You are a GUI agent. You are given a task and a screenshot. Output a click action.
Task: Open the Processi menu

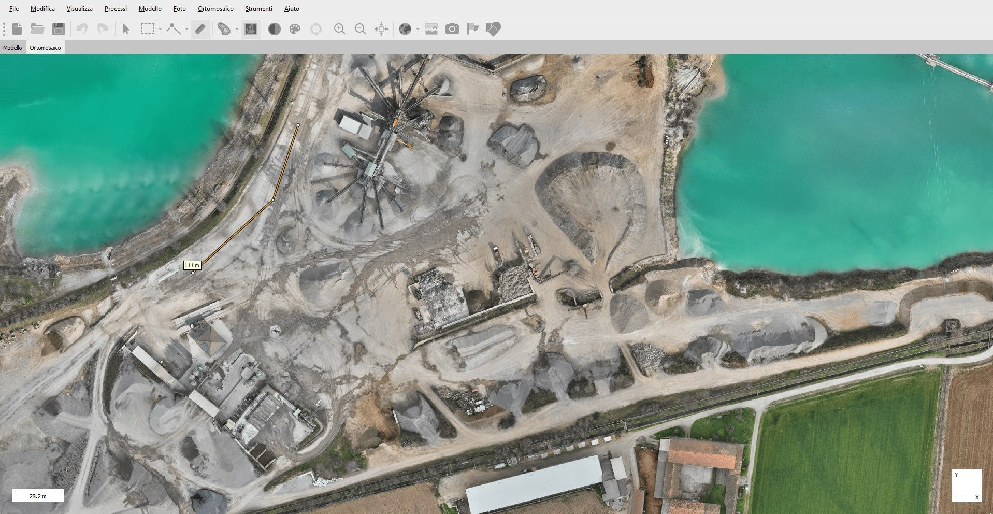point(116,9)
